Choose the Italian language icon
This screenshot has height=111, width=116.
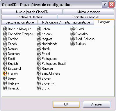coord(39,29)
